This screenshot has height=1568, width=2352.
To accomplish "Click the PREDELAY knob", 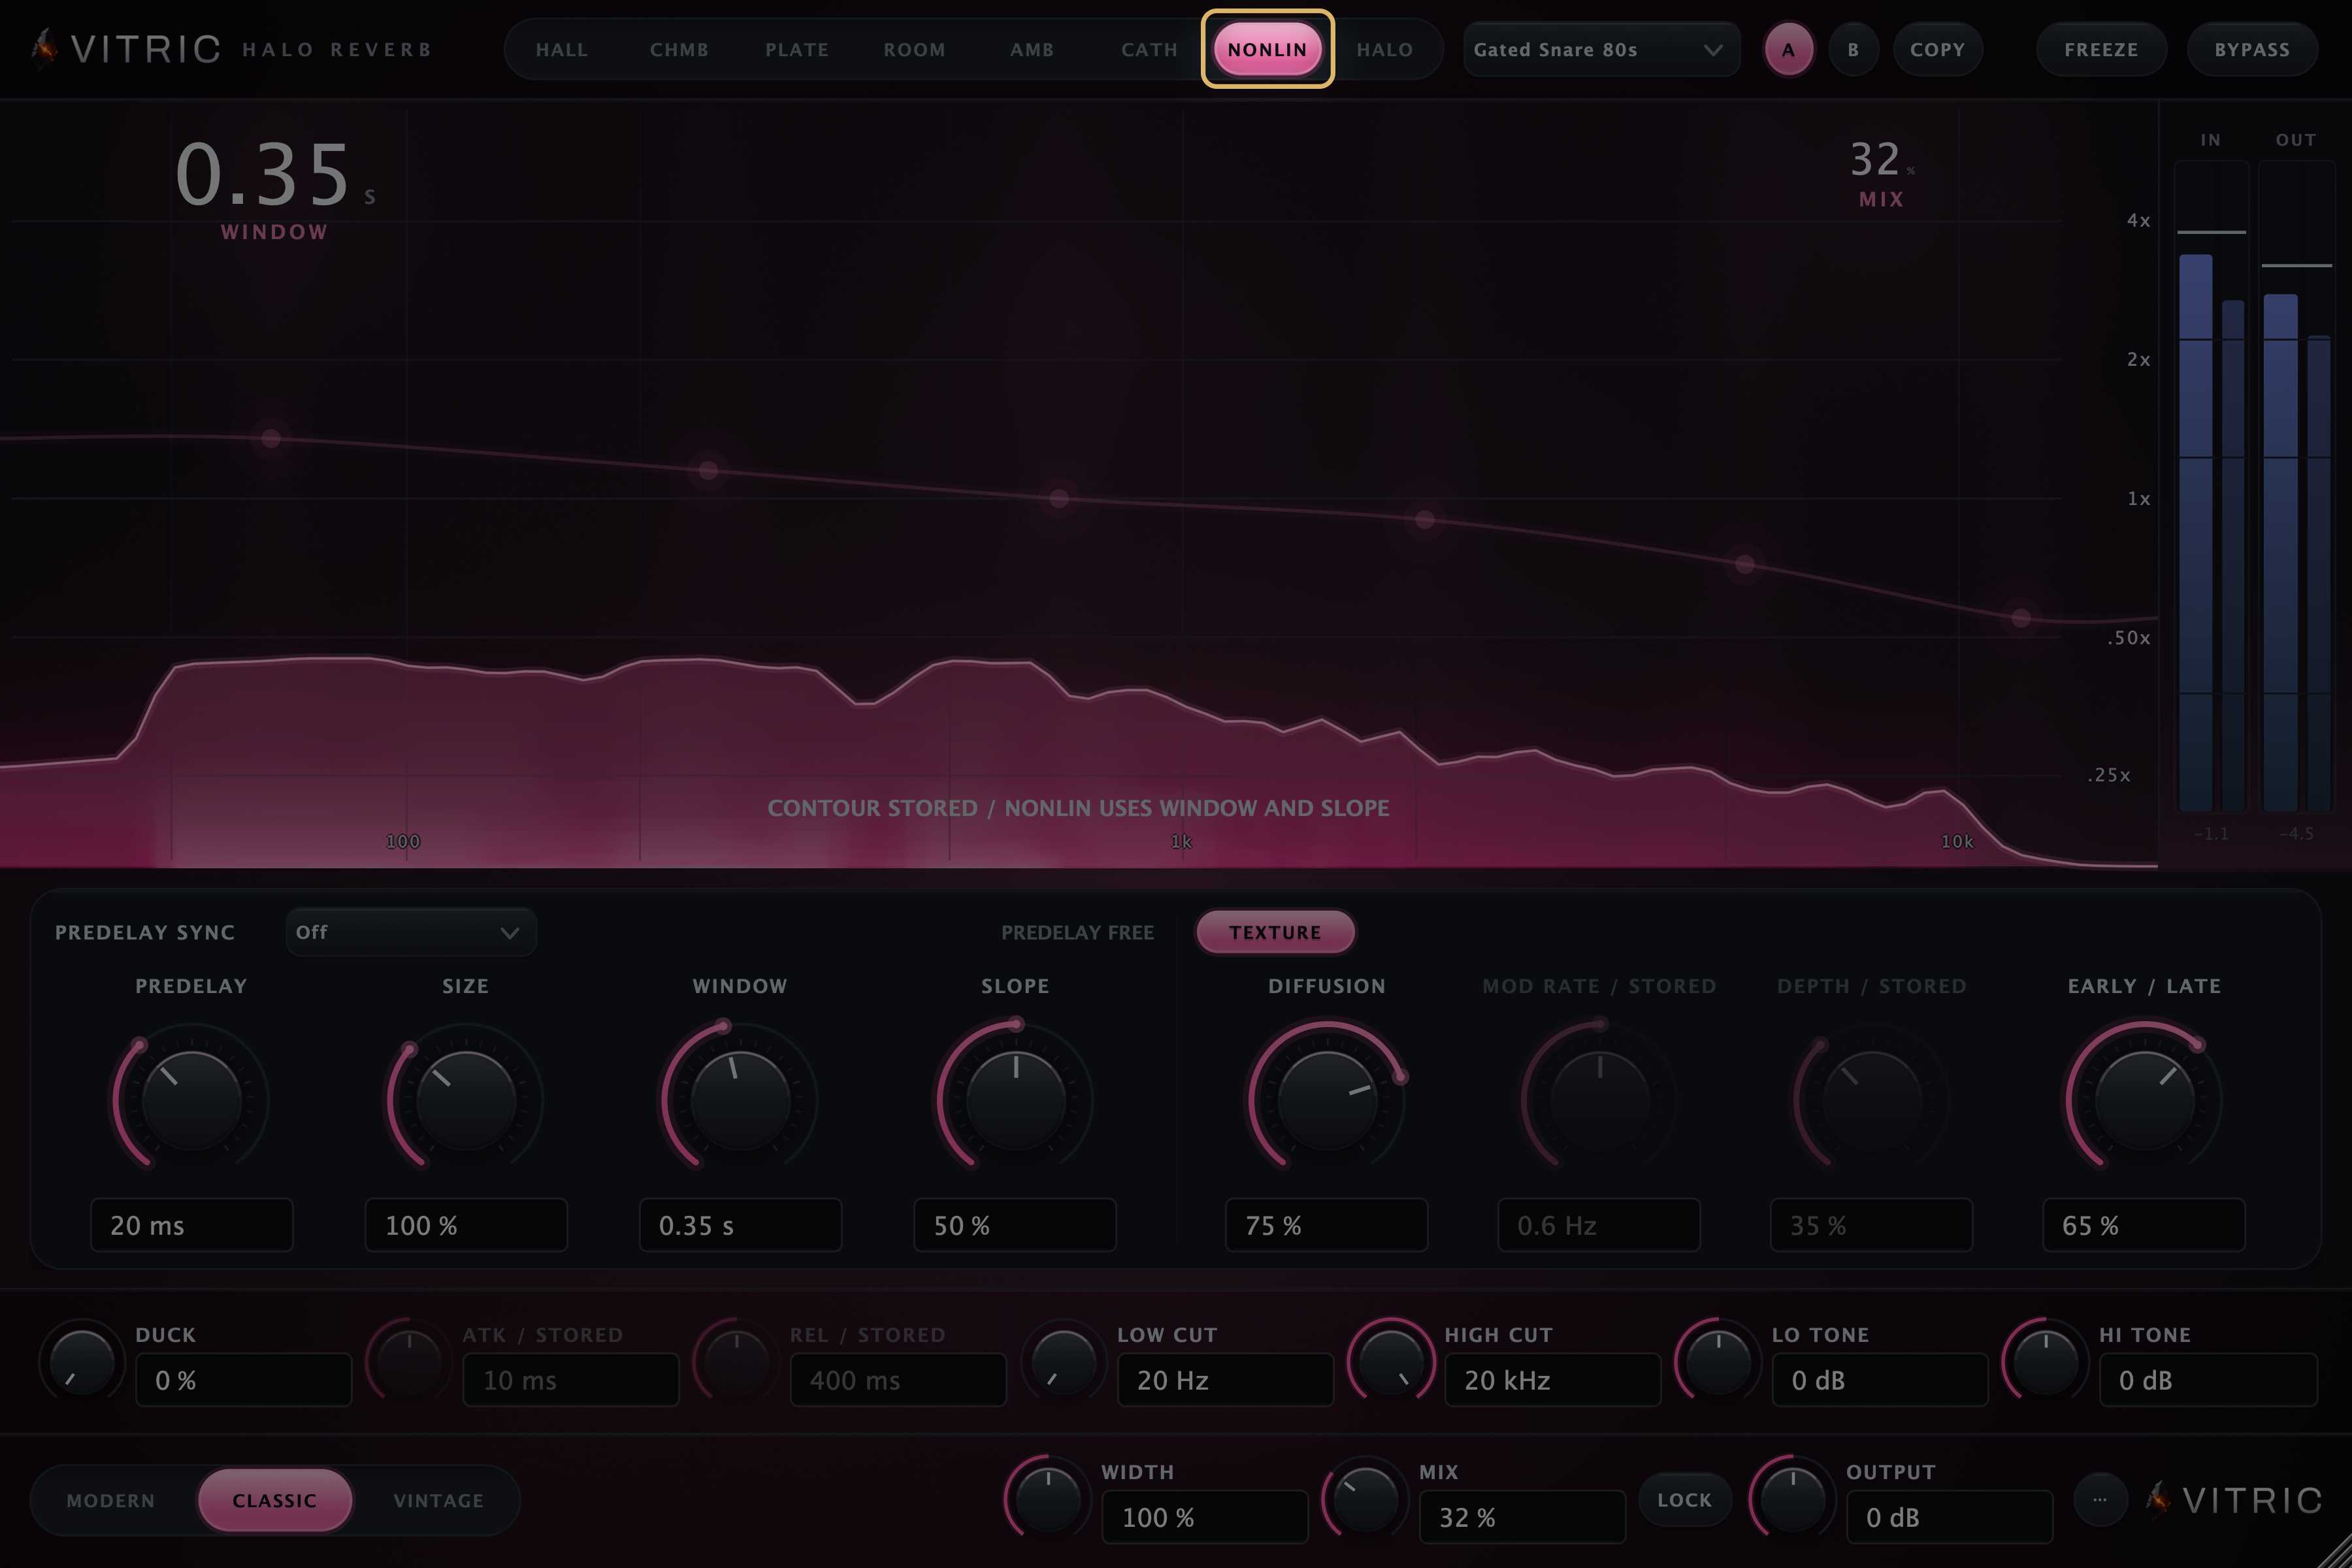I will click(x=191, y=1100).
